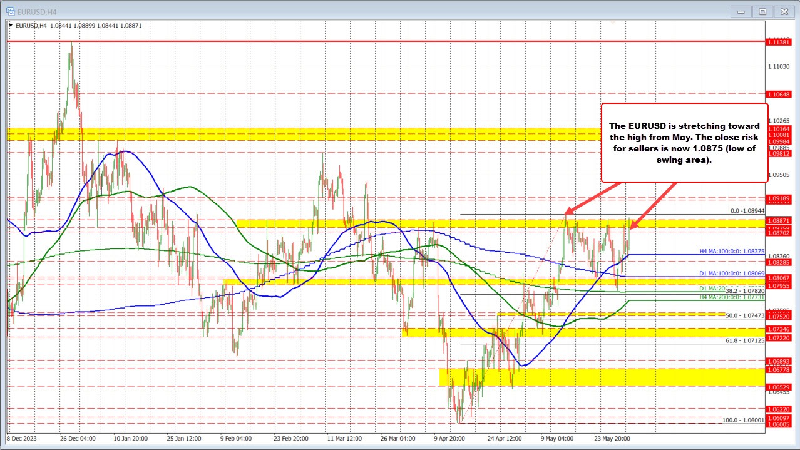The width and height of the screenshot is (800, 450).
Task: Click the 1.09505 price scale value
Action: (x=779, y=175)
